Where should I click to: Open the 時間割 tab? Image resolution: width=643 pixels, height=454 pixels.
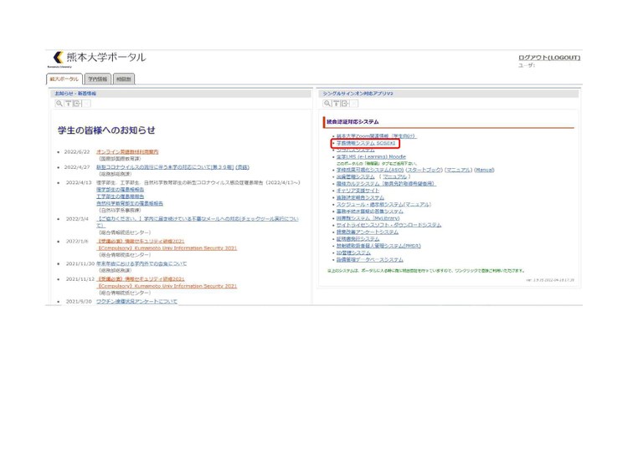[x=123, y=79]
